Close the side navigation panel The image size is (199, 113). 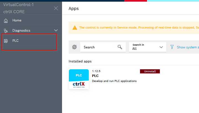pyautogui.click(x=56, y=8)
